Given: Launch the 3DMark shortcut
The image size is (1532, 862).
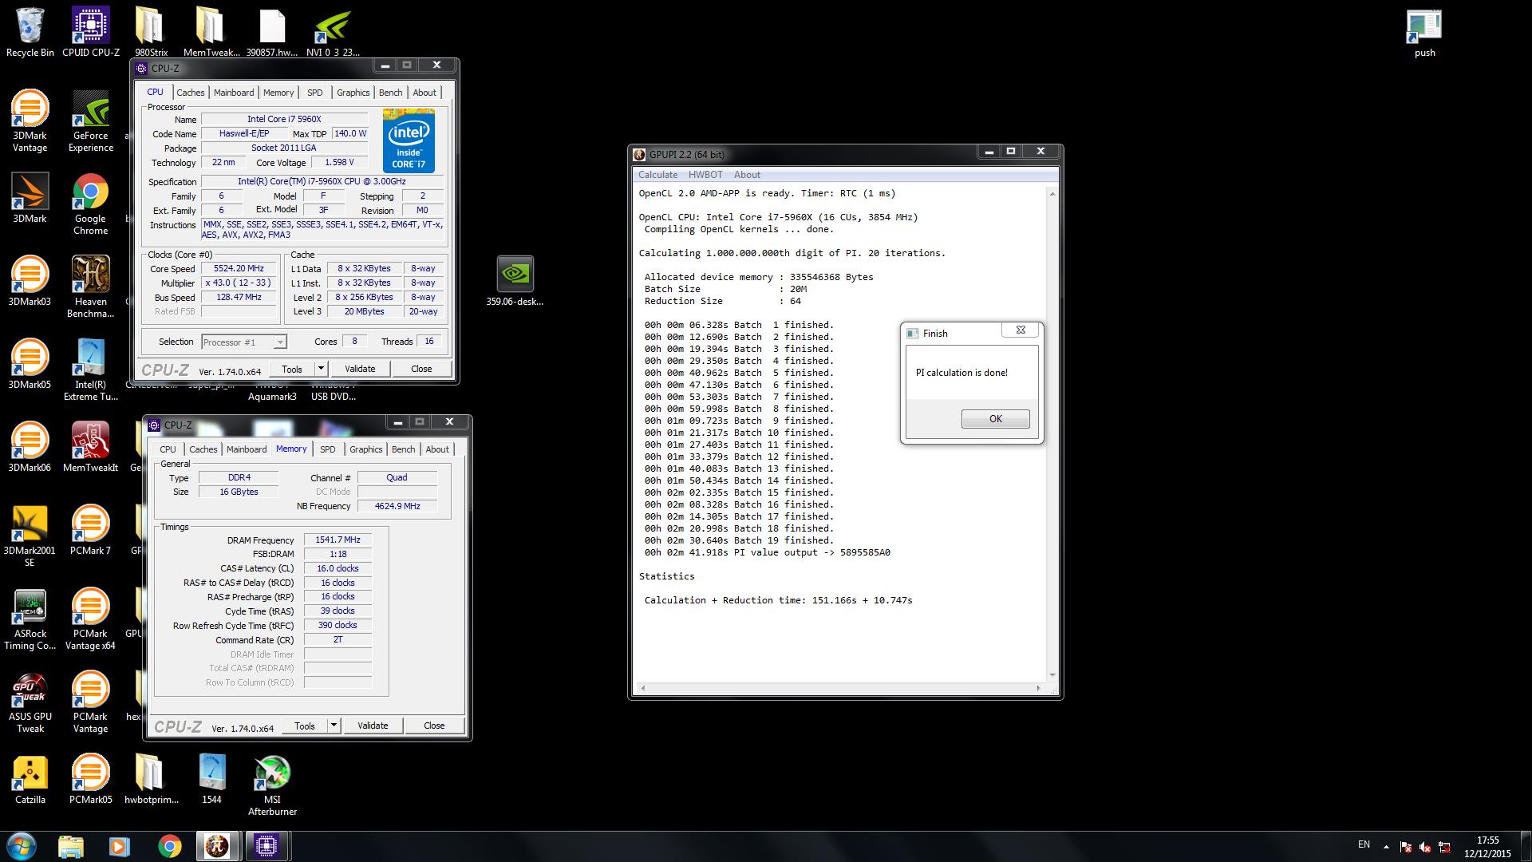Looking at the screenshot, I should pos(30,198).
